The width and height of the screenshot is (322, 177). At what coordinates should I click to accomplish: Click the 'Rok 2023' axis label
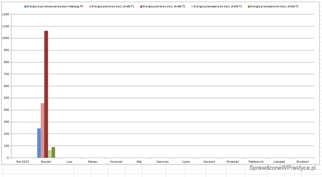coord(23,162)
